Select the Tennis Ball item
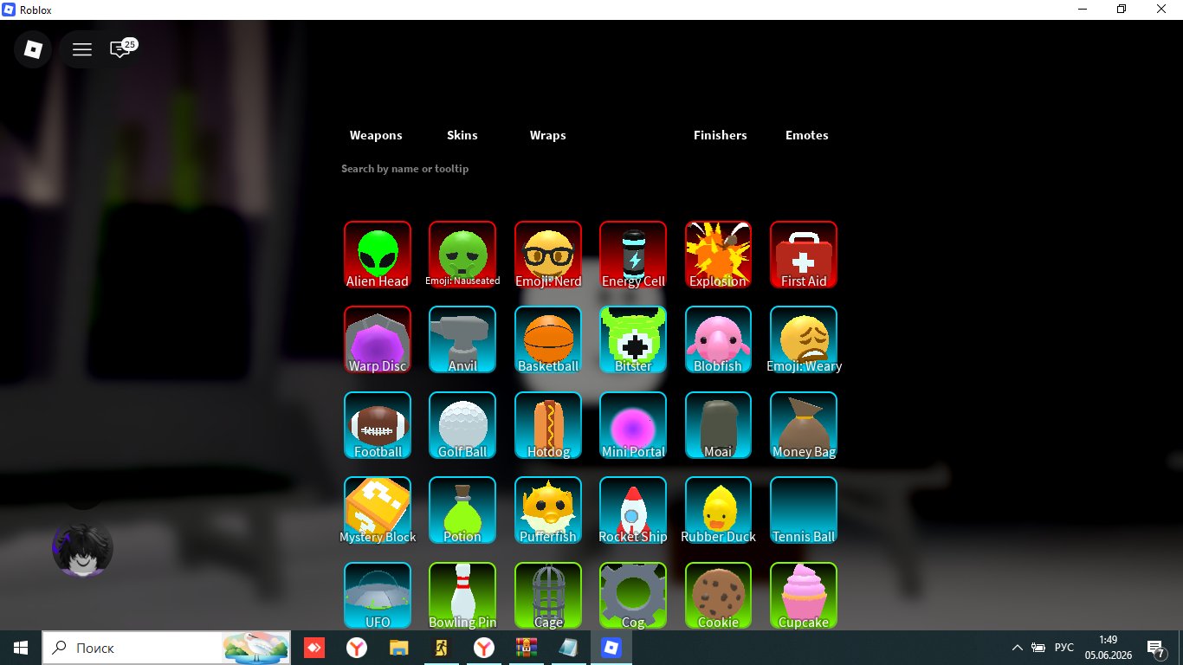The width and height of the screenshot is (1183, 665). click(804, 510)
